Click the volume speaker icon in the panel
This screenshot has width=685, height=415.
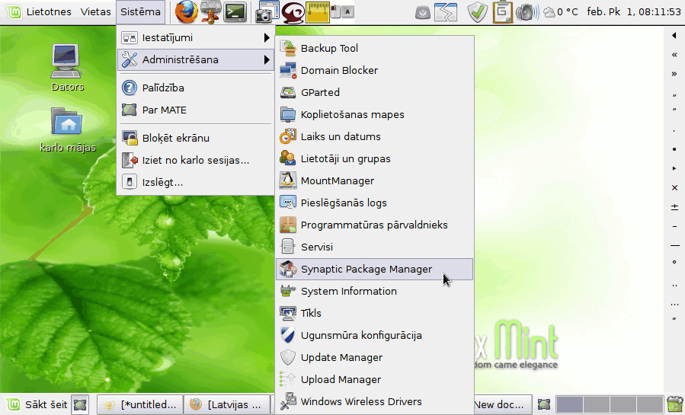pyautogui.click(x=527, y=12)
